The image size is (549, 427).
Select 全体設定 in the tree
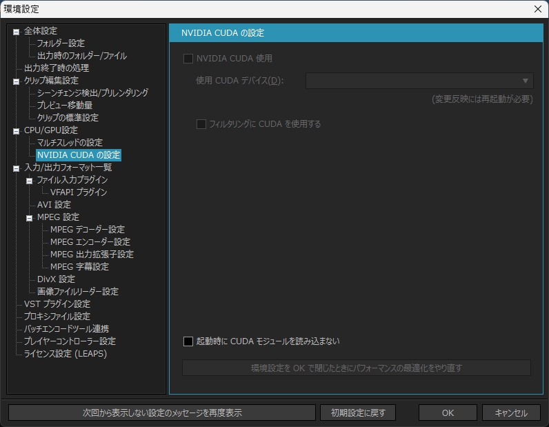[x=40, y=31]
